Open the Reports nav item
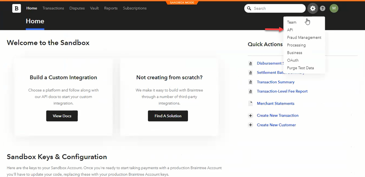The height and width of the screenshot is (177, 365). [x=111, y=8]
